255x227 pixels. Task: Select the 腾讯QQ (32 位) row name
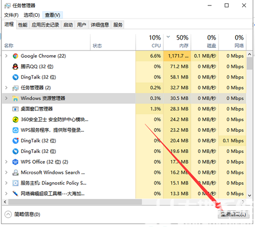(37, 67)
